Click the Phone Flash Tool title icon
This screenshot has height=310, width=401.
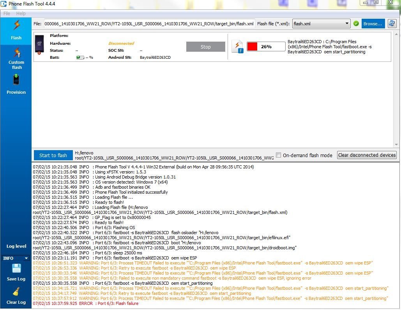(x=4, y=4)
